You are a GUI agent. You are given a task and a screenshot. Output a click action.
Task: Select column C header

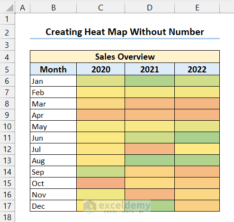pos(100,8)
